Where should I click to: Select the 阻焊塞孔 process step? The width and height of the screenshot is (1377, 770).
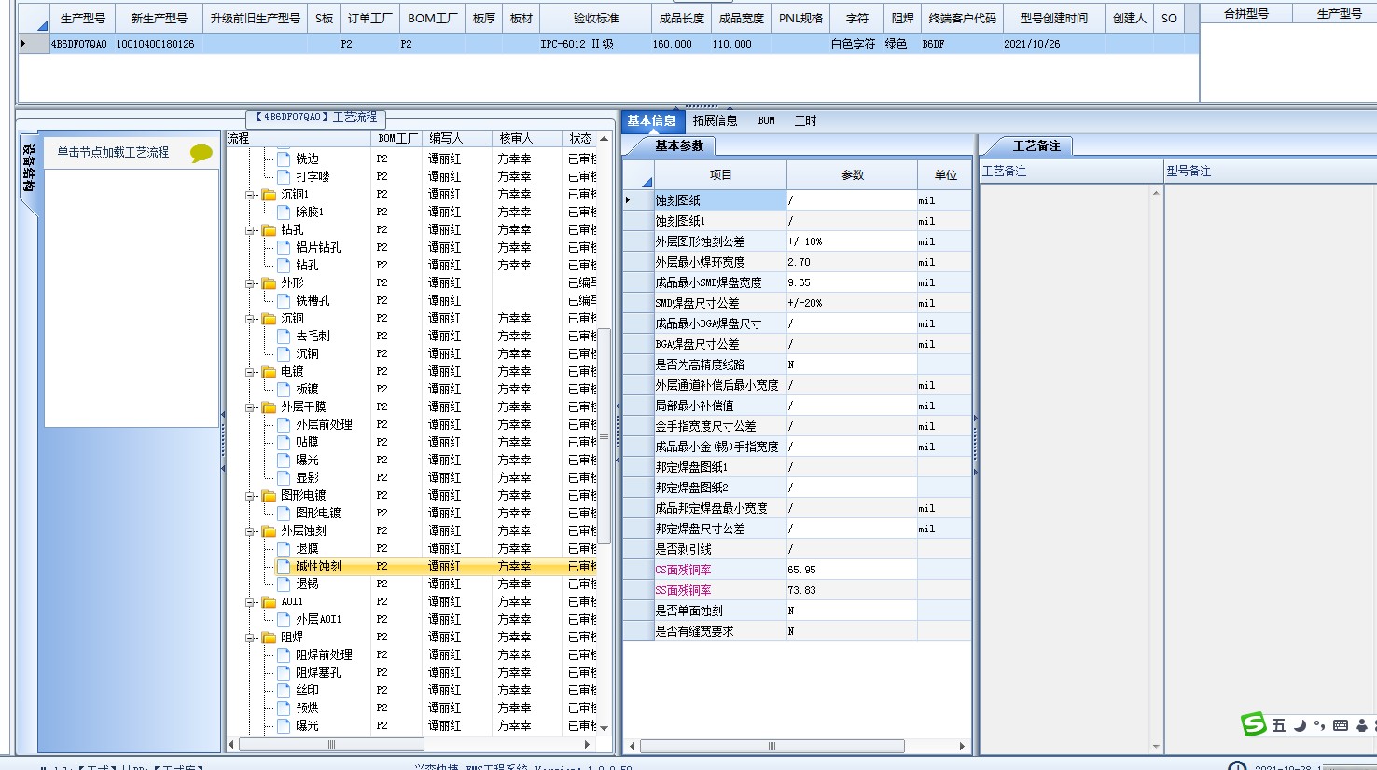(318, 673)
